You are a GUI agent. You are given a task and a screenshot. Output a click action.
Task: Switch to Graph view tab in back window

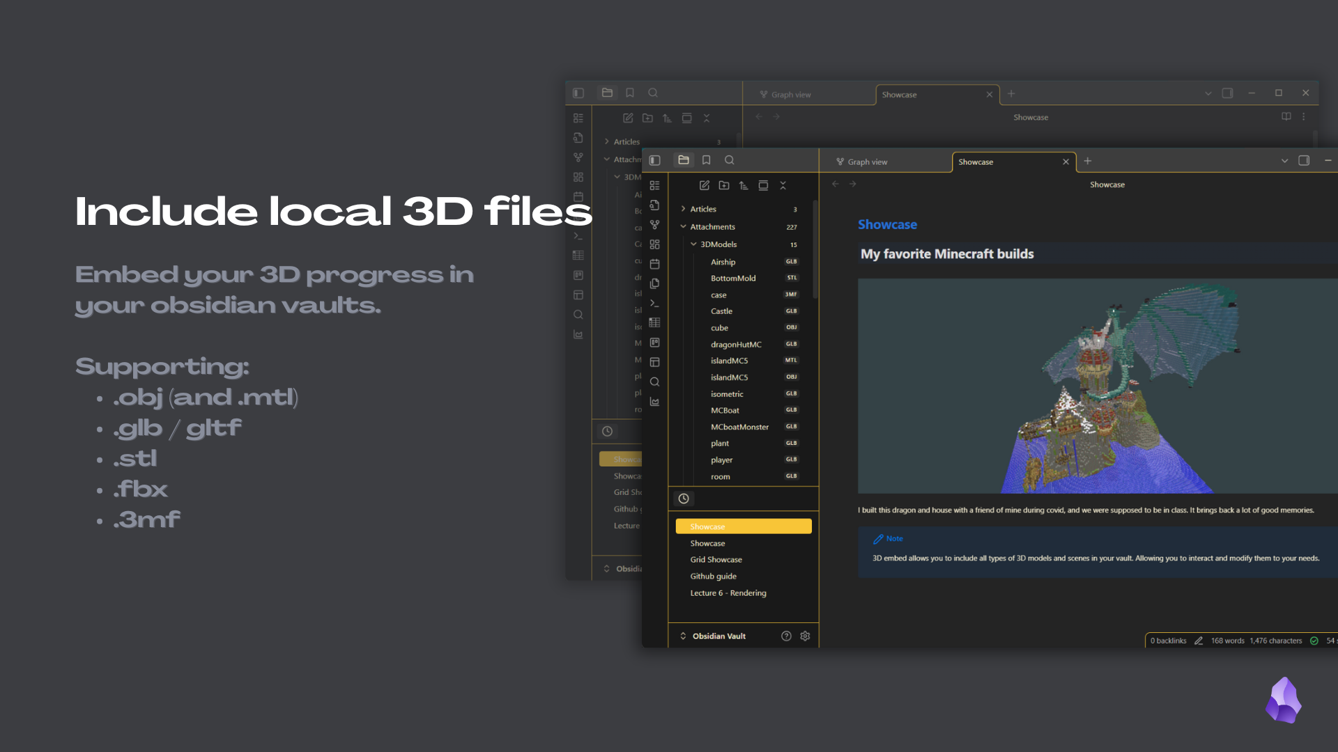[791, 95]
